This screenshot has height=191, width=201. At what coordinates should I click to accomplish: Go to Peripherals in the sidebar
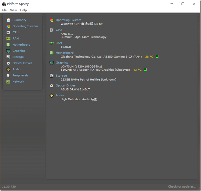tap(20, 75)
